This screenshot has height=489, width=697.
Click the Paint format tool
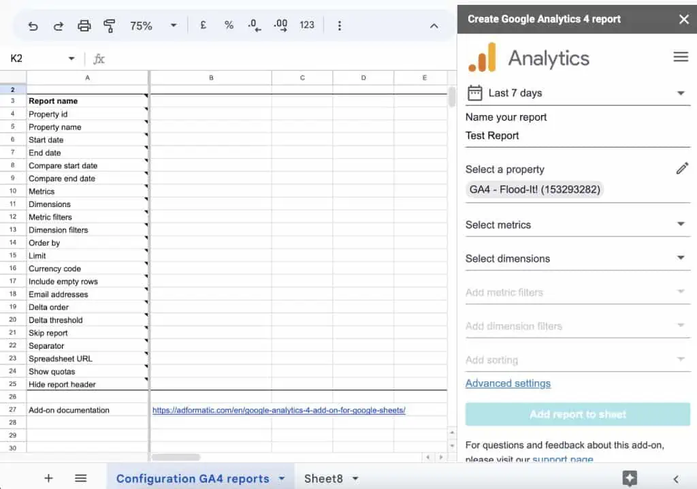[x=108, y=25]
